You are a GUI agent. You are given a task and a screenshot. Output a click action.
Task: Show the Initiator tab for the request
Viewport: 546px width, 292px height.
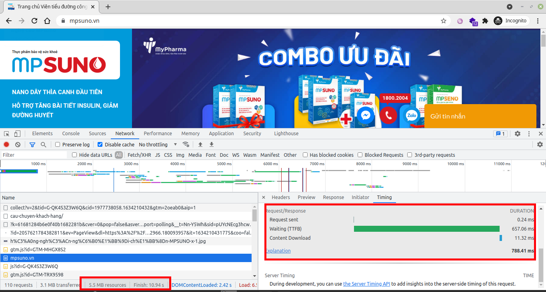coord(360,197)
